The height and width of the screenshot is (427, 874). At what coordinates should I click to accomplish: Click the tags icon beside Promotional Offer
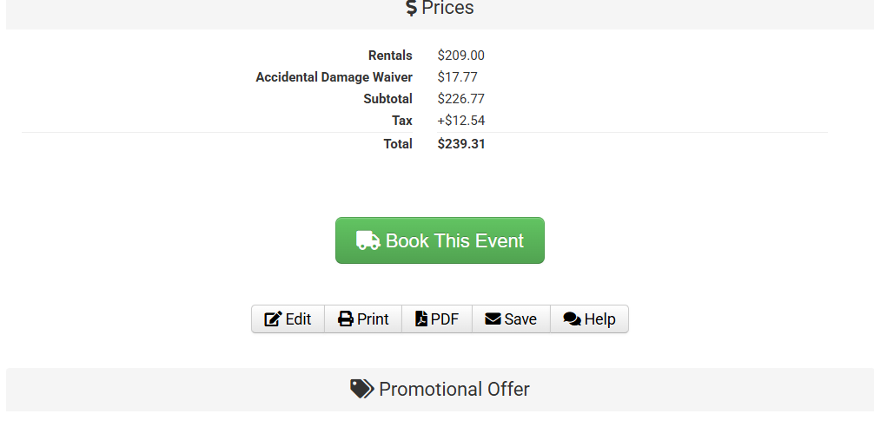[361, 389]
